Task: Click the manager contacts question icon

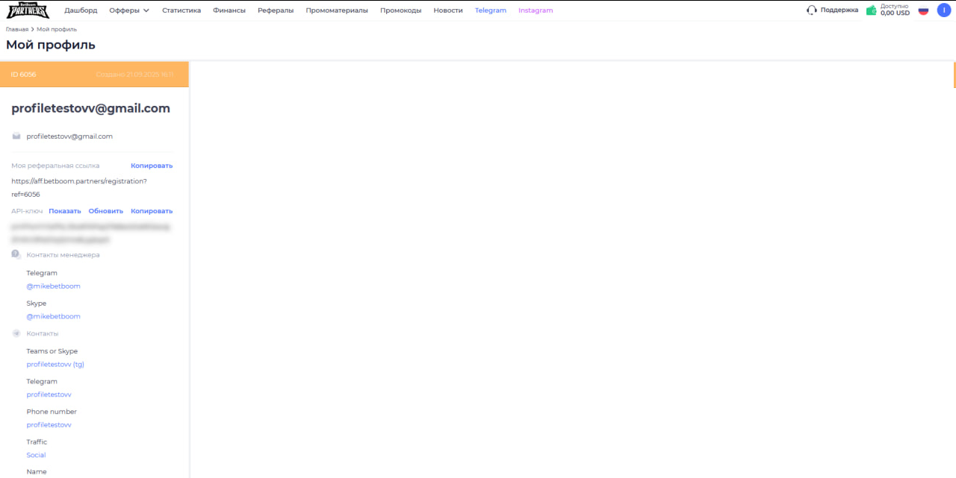Action: click(16, 255)
